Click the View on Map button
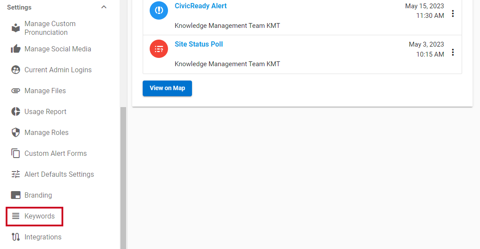Image resolution: width=480 pixels, height=249 pixels. pyautogui.click(x=167, y=88)
